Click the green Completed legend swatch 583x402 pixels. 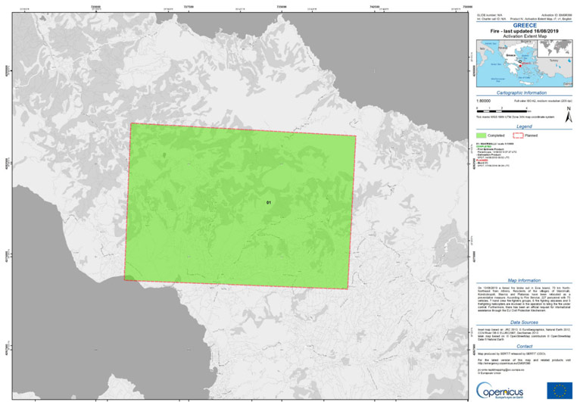coord(480,136)
